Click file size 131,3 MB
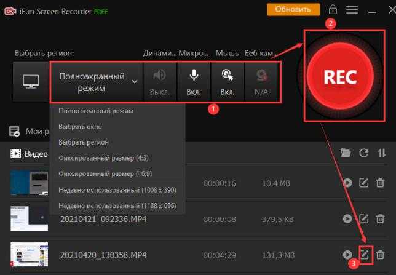 point(278,255)
